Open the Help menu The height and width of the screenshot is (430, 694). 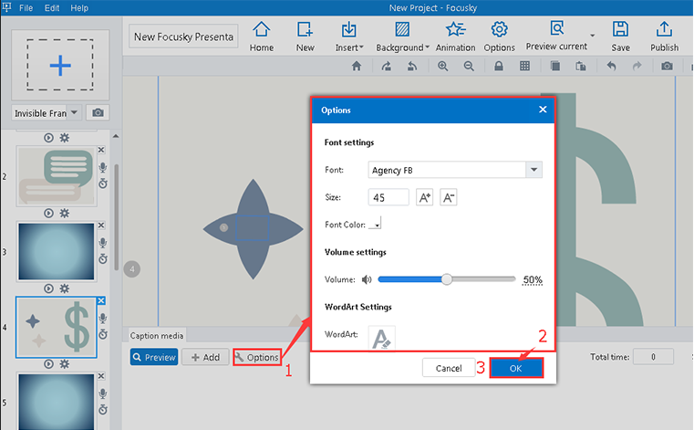tap(79, 8)
